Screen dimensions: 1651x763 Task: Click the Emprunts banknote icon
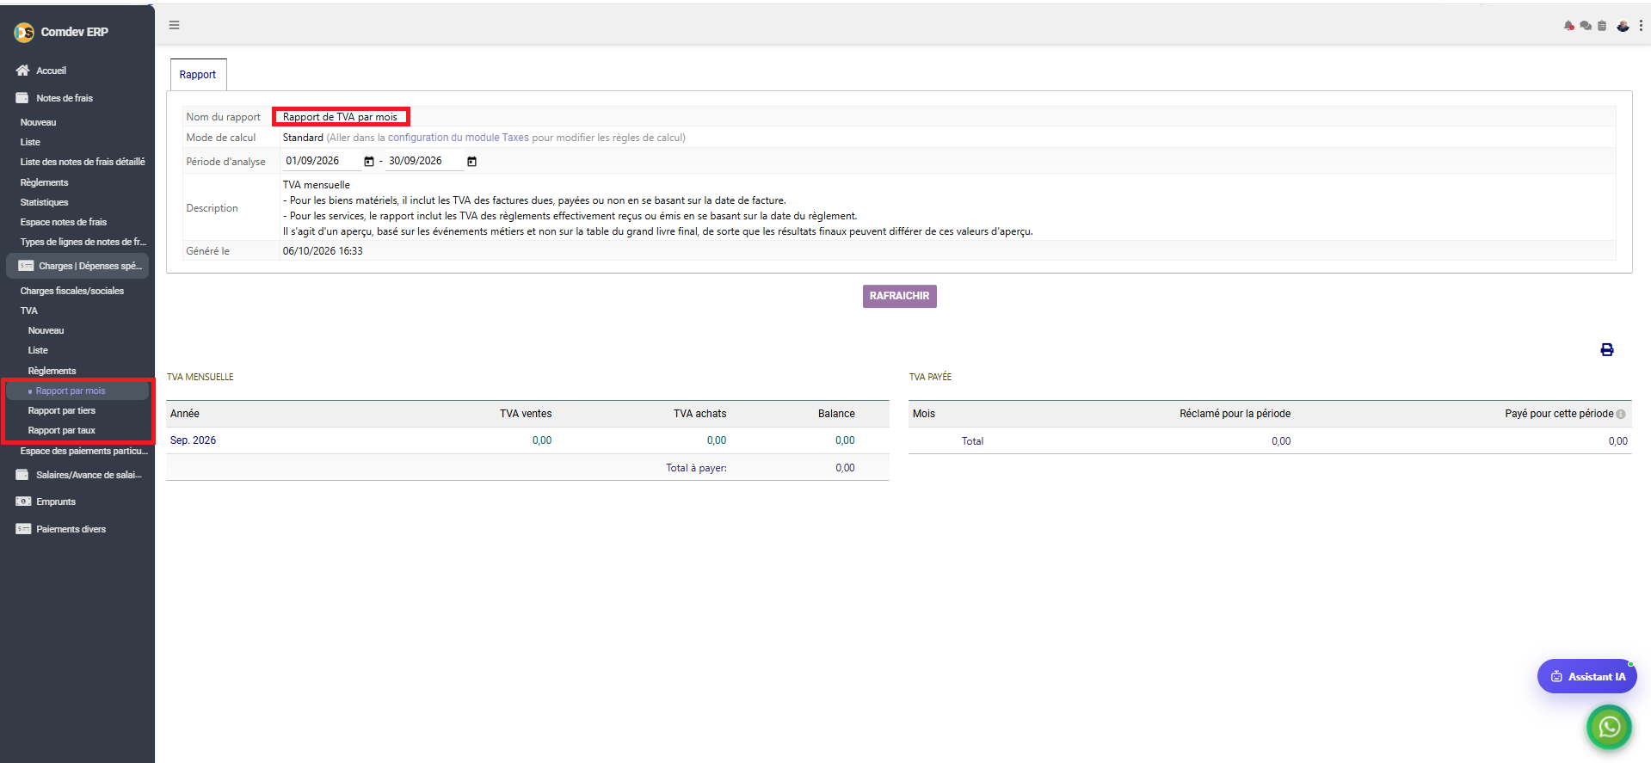click(x=23, y=501)
